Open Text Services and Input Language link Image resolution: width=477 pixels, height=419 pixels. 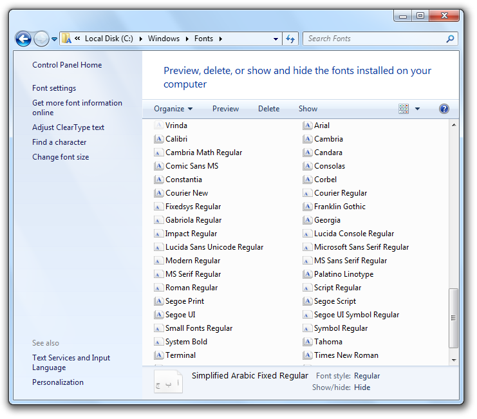[71, 362]
